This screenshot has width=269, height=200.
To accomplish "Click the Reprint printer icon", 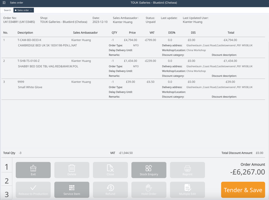I will (187, 170).
